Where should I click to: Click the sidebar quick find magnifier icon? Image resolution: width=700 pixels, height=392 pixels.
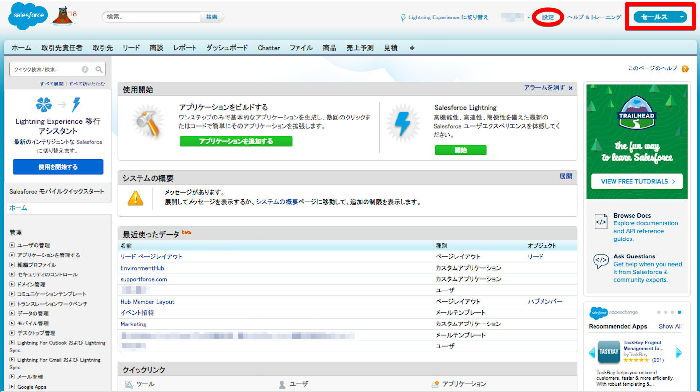pos(99,69)
